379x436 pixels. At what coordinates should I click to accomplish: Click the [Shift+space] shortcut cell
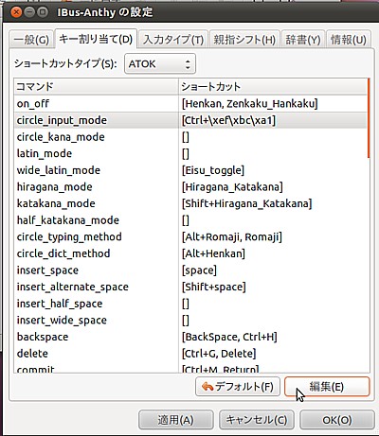click(273, 287)
